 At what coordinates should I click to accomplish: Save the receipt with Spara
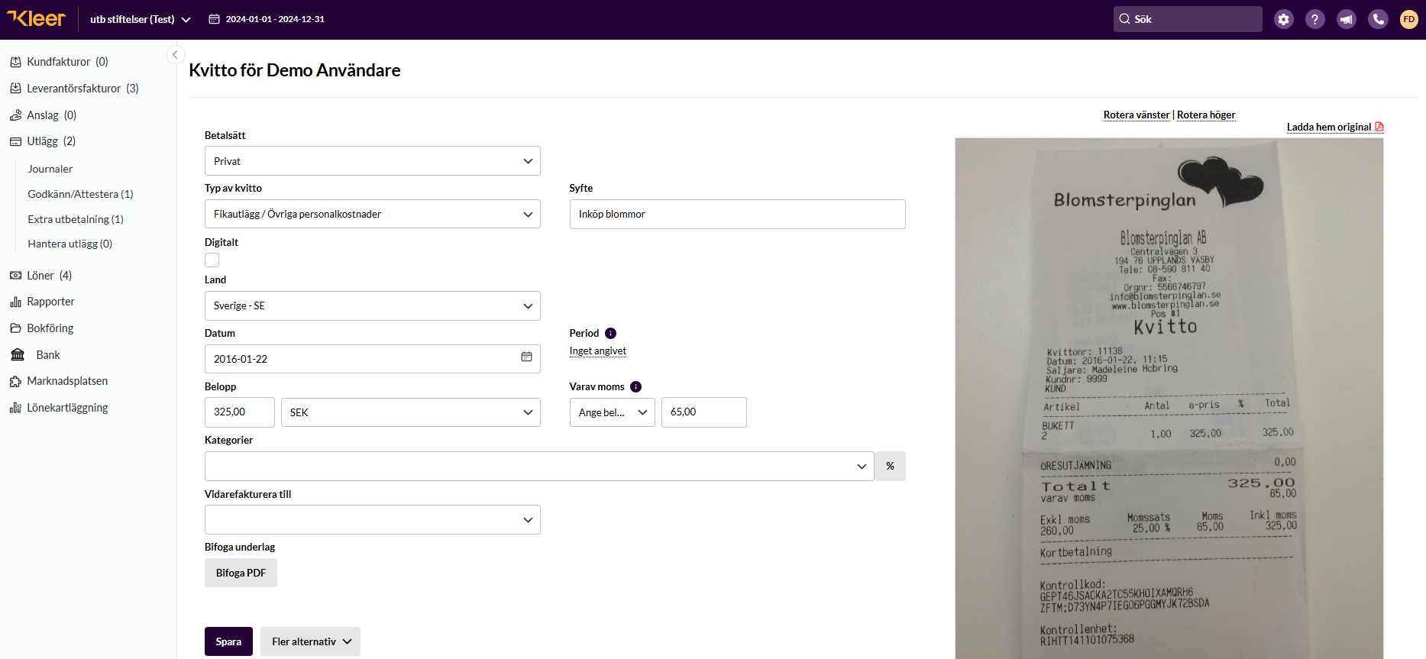click(228, 641)
